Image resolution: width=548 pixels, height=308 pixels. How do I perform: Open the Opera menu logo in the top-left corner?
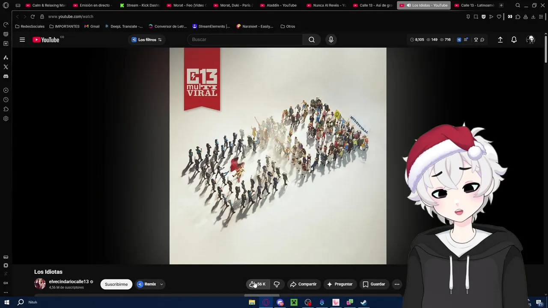tap(6, 6)
